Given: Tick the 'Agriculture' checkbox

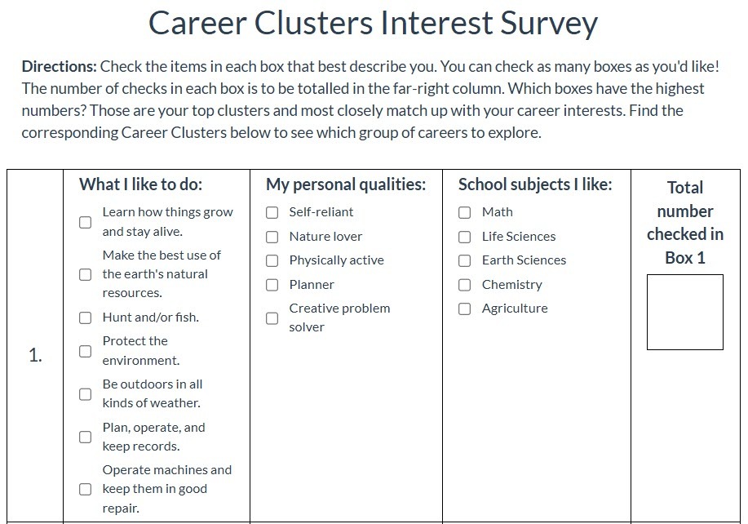Looking at the screenshot, I should click(465, 309).
